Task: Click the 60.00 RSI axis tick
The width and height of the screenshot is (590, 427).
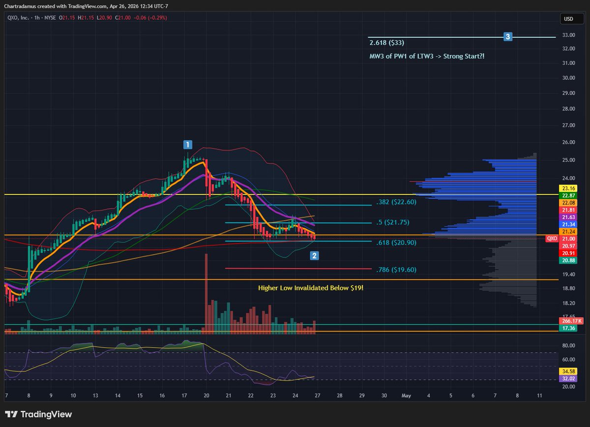Action: pyautogui.click(x=569, y=360)
